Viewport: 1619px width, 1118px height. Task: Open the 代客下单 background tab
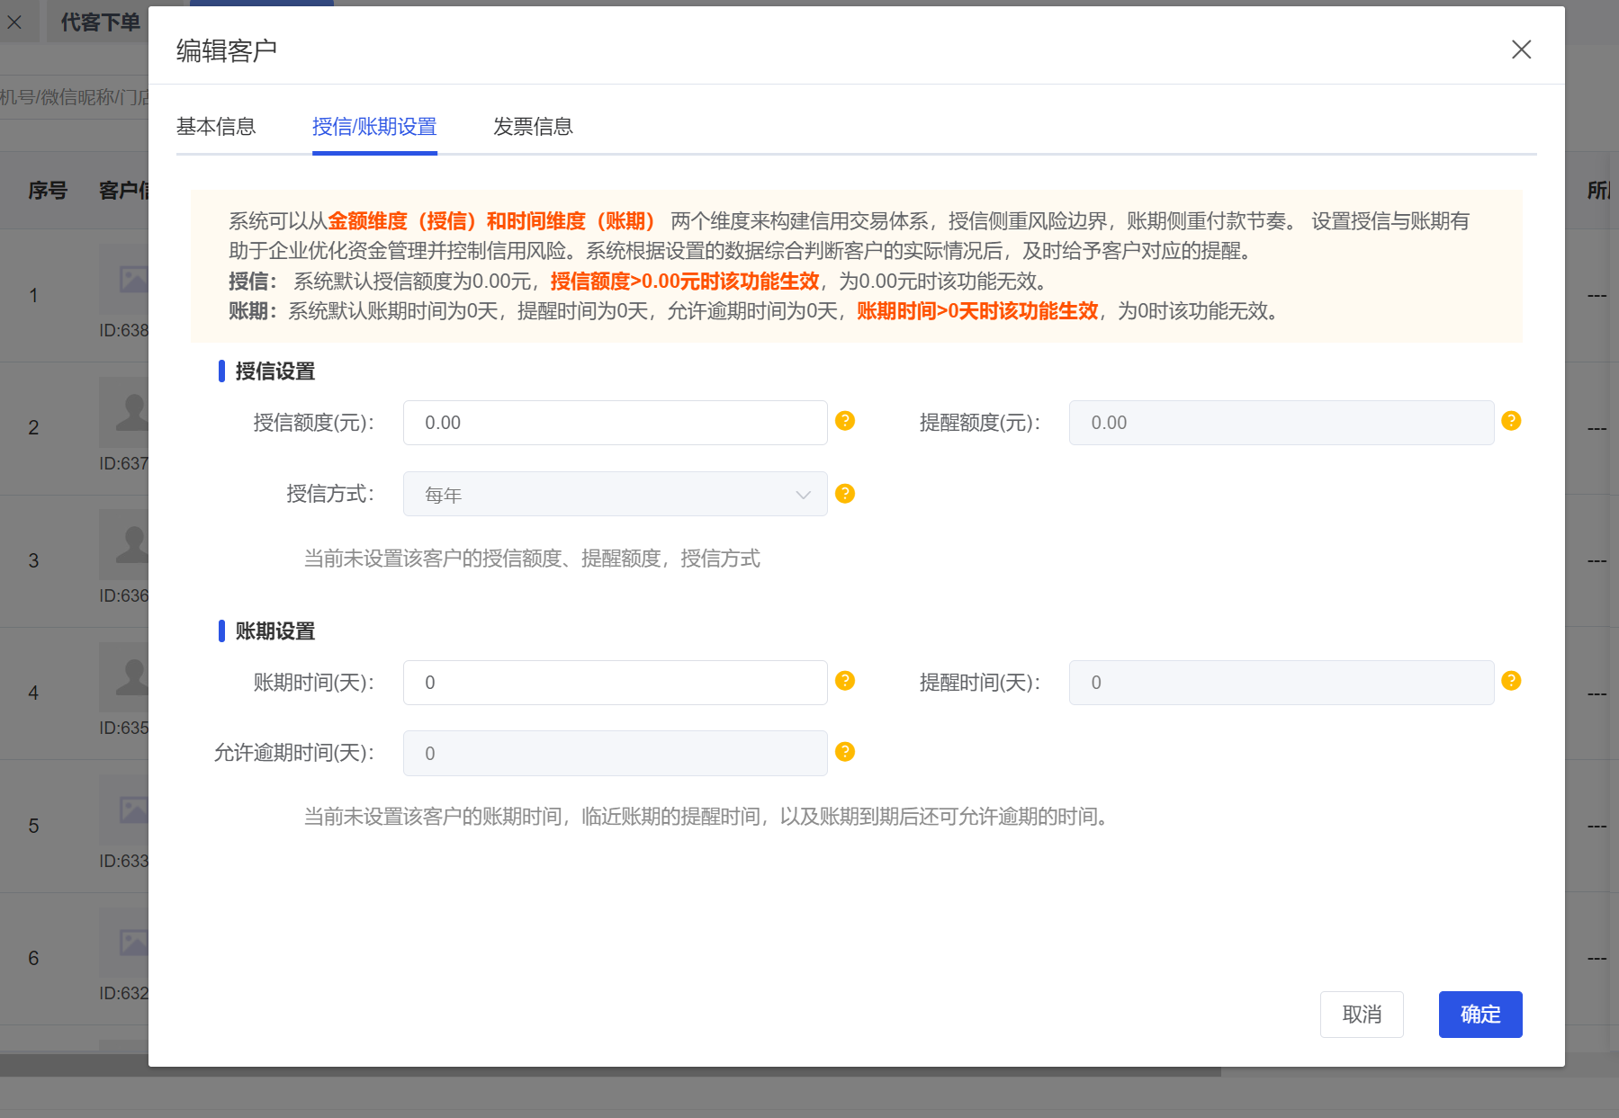click(x=100, y=22)
